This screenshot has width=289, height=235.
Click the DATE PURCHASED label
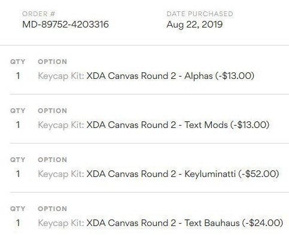click(x=200, y=14)
